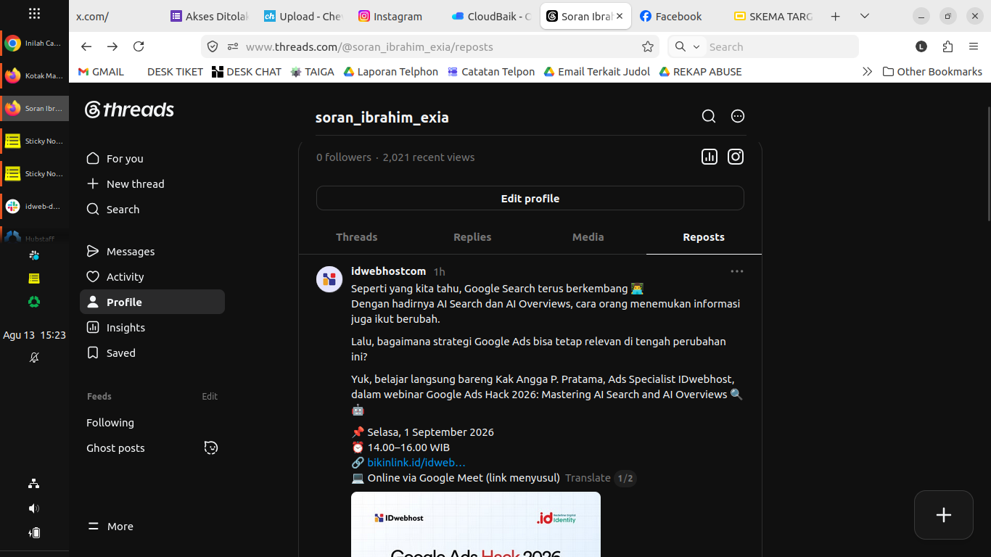Image resolution: width=991 pixels, height=557 pixels.
Task: Start a New thread from sidebar
Action: (x=152, y=184)
